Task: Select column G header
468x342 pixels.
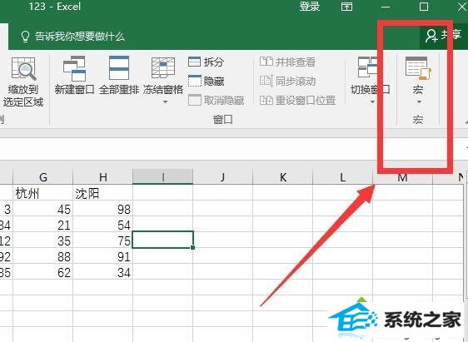Action: pyautogui.click(x=43, y=177)
